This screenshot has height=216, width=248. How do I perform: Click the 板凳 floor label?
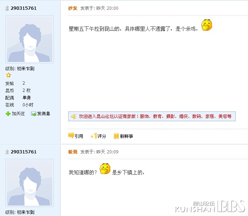click(73, 152)
